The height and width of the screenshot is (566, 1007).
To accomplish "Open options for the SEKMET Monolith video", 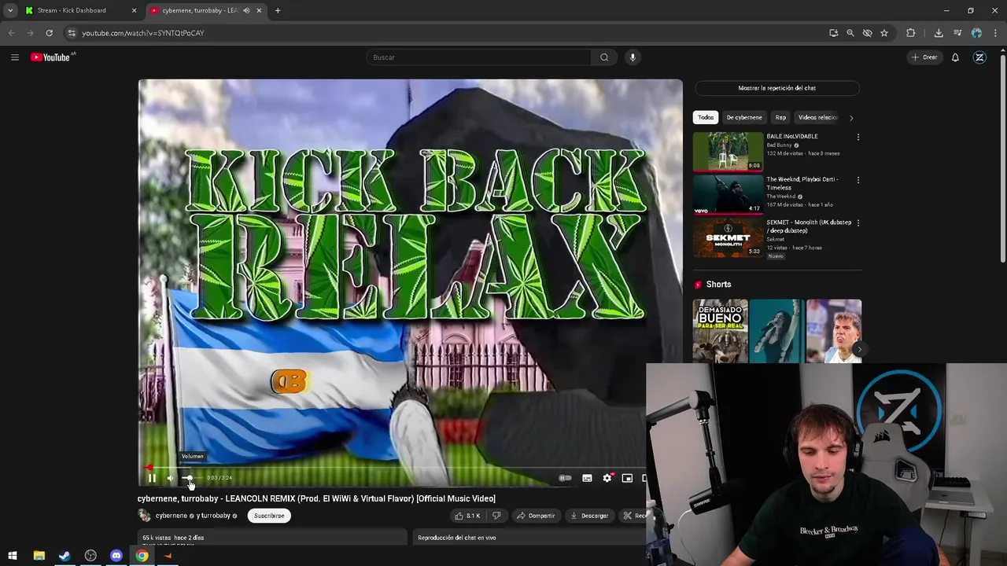I will click(858, 223).
